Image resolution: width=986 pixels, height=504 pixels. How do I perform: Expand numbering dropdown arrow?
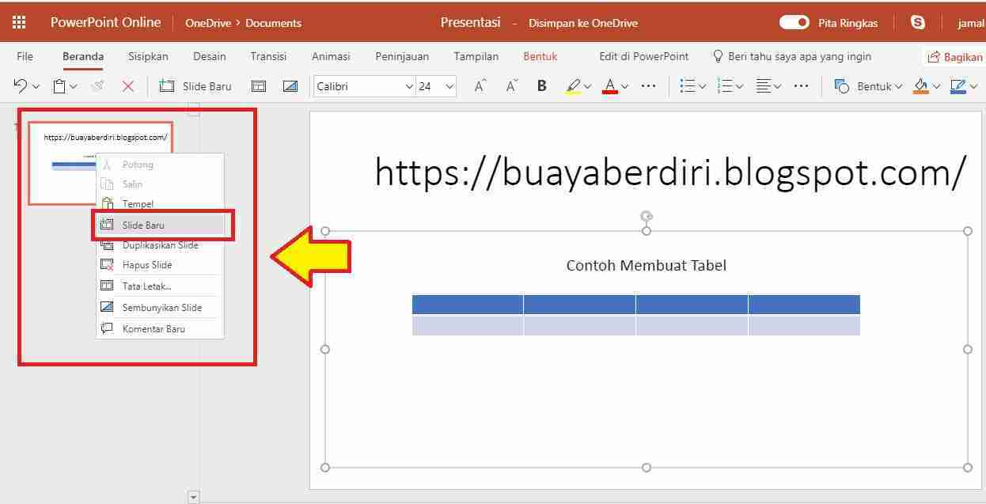click(x=740, y=87)
